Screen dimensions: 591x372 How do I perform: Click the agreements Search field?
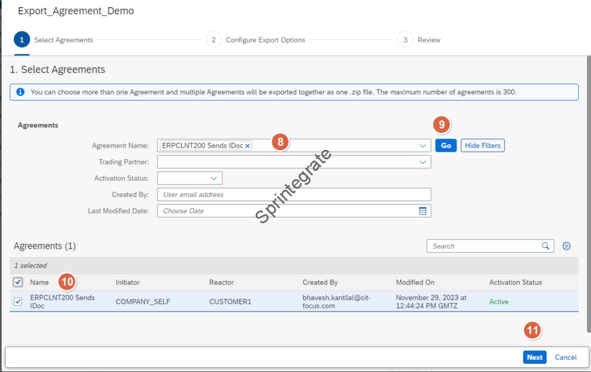point(484,246)
